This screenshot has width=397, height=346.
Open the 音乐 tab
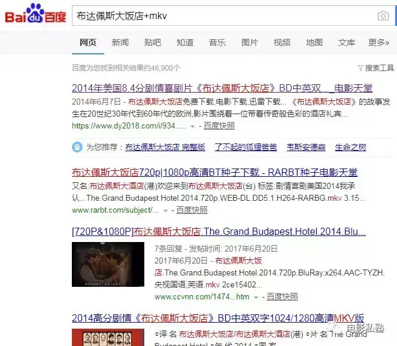[217, 42]
